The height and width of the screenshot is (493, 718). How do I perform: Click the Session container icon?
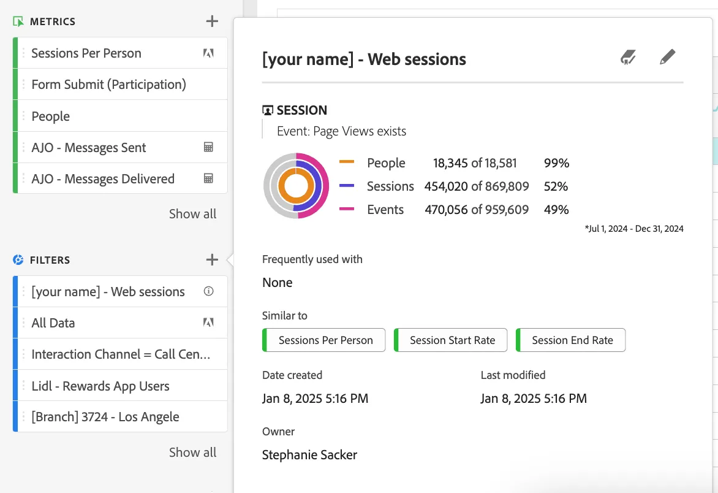[268, 110]
